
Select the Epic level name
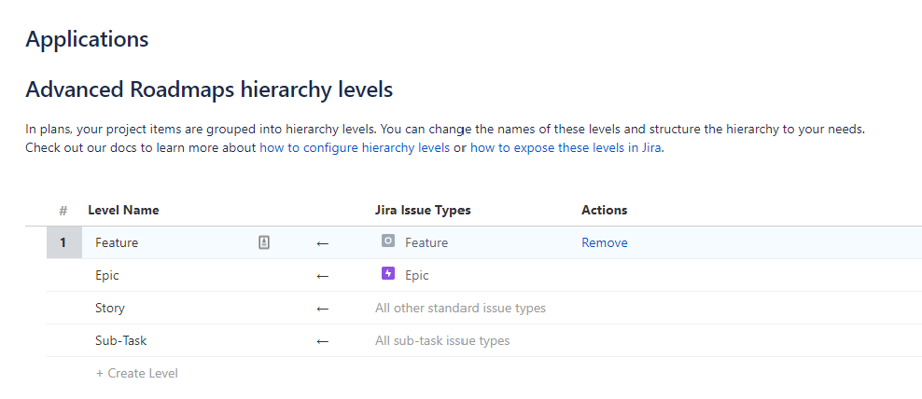coord(107,275)
